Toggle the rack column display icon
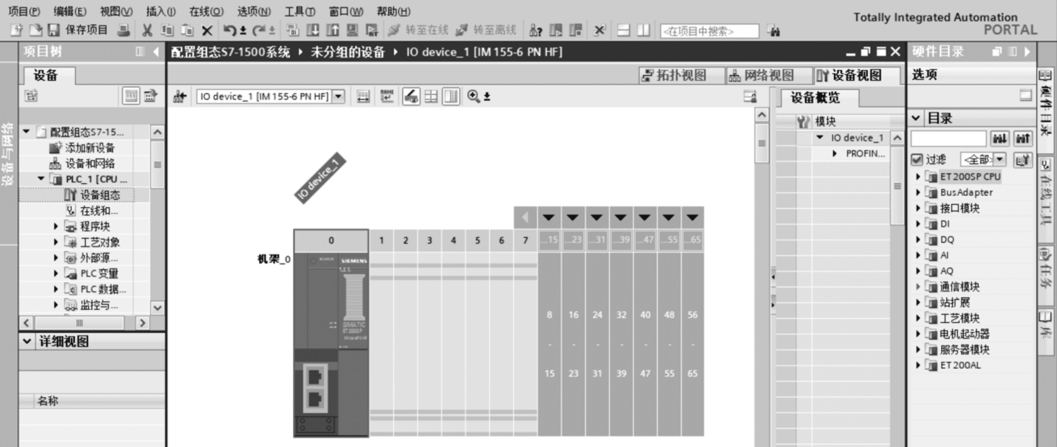Screen dimensions: 1057x447 click(x=451, y=96)
